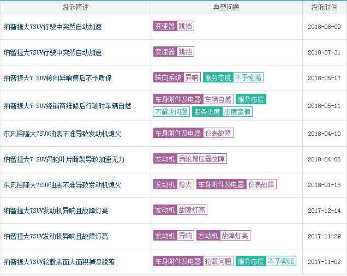The width and height of the screenshot is (347, 276).
Task: Open the 转向异响售后不予质保 complaint
Action: [57, 78]
